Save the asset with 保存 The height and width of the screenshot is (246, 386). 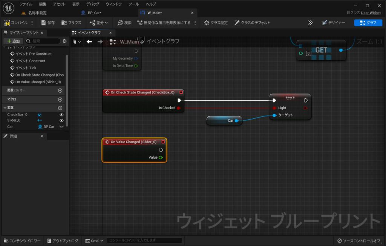pos(48,23)
